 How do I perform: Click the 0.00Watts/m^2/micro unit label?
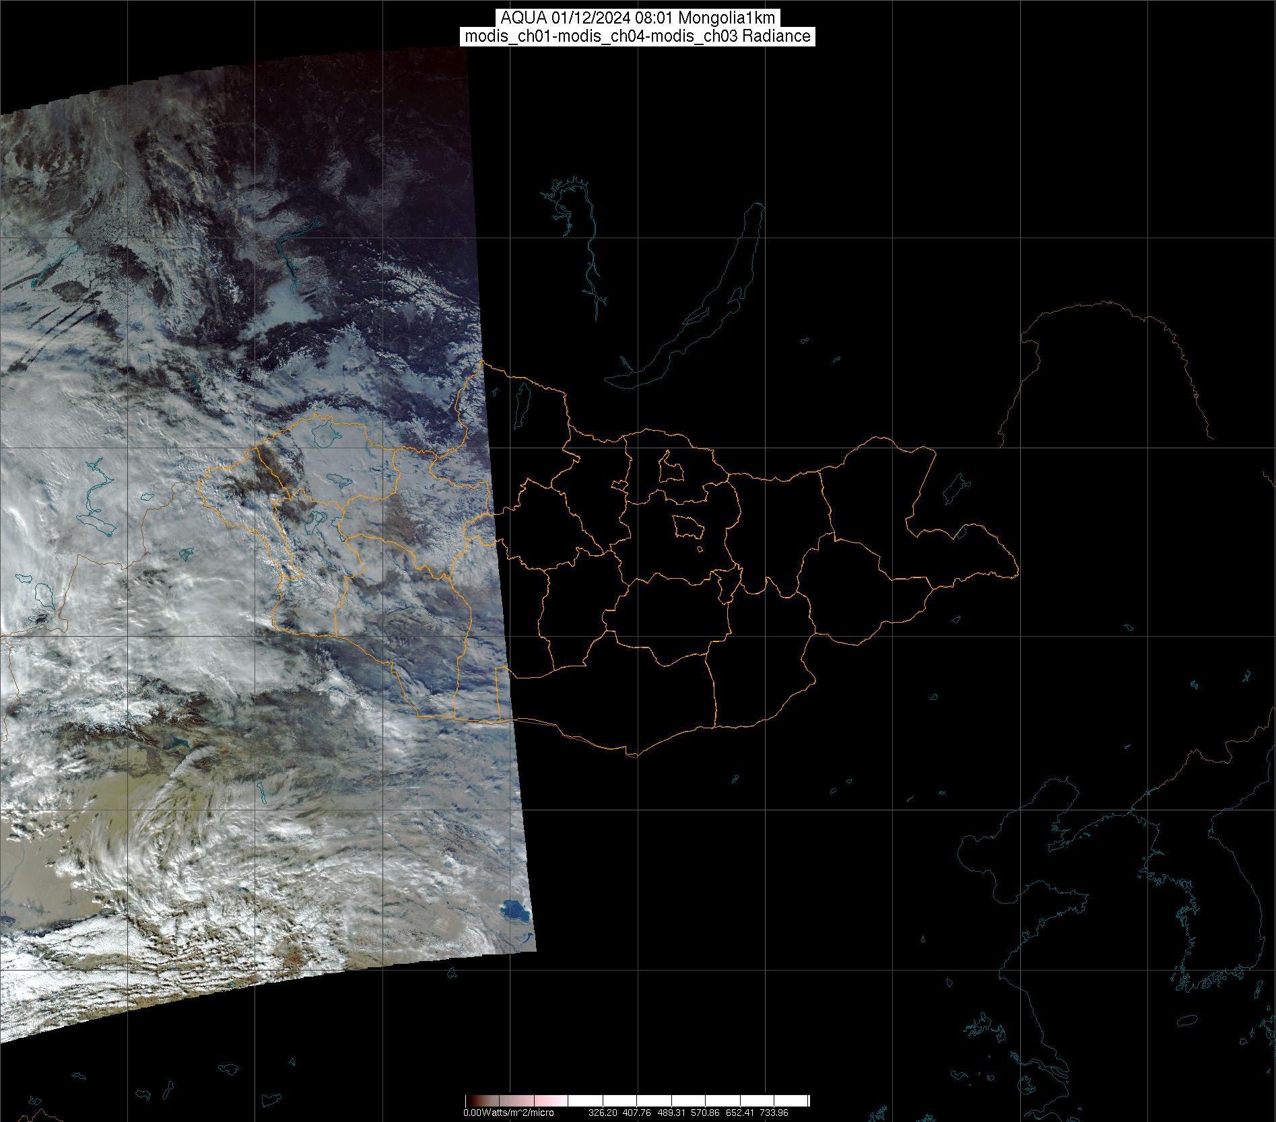[x=508, y=1113]
